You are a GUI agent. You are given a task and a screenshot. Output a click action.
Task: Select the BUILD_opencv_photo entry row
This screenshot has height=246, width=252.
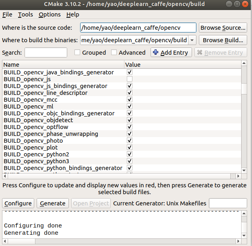point(33,141)
